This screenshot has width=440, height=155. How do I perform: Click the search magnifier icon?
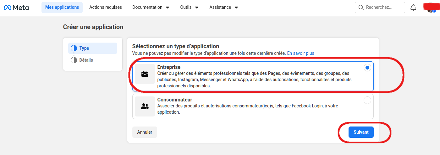point(361,8)
